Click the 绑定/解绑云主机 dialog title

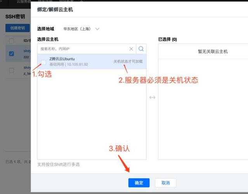click(55, 10)
